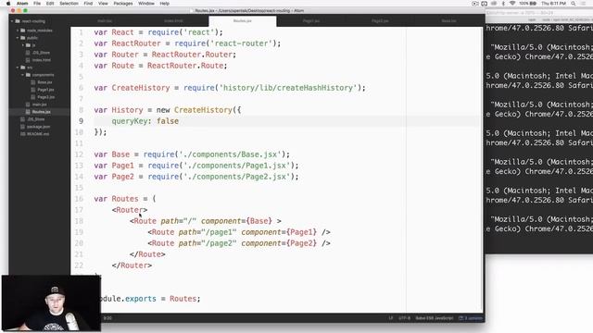This screenshot has width=593, height=333.
Task: Click the updates indicator in status bar
Action: click(x=471, y=318)
